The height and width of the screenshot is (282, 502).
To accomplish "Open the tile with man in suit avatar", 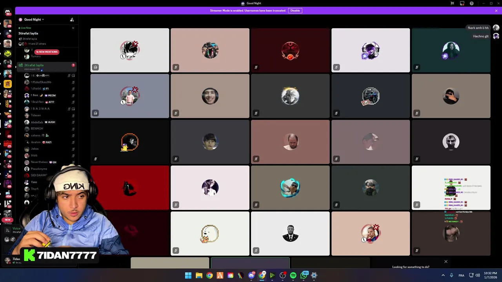I will (x=290, y=233).
